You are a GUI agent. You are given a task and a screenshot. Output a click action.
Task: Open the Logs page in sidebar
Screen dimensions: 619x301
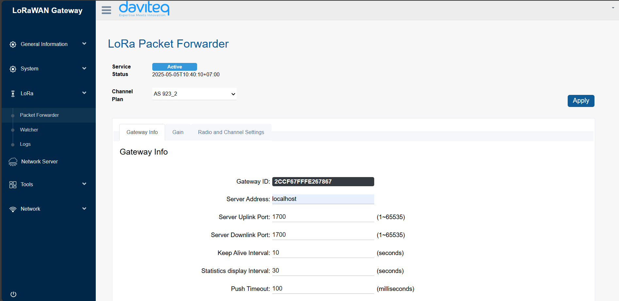click(x=25, y=144)
